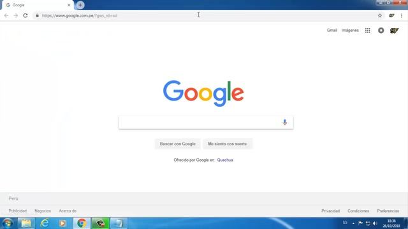Go forward using the browser forward arrow
The image size is (408, 229).
16,15
